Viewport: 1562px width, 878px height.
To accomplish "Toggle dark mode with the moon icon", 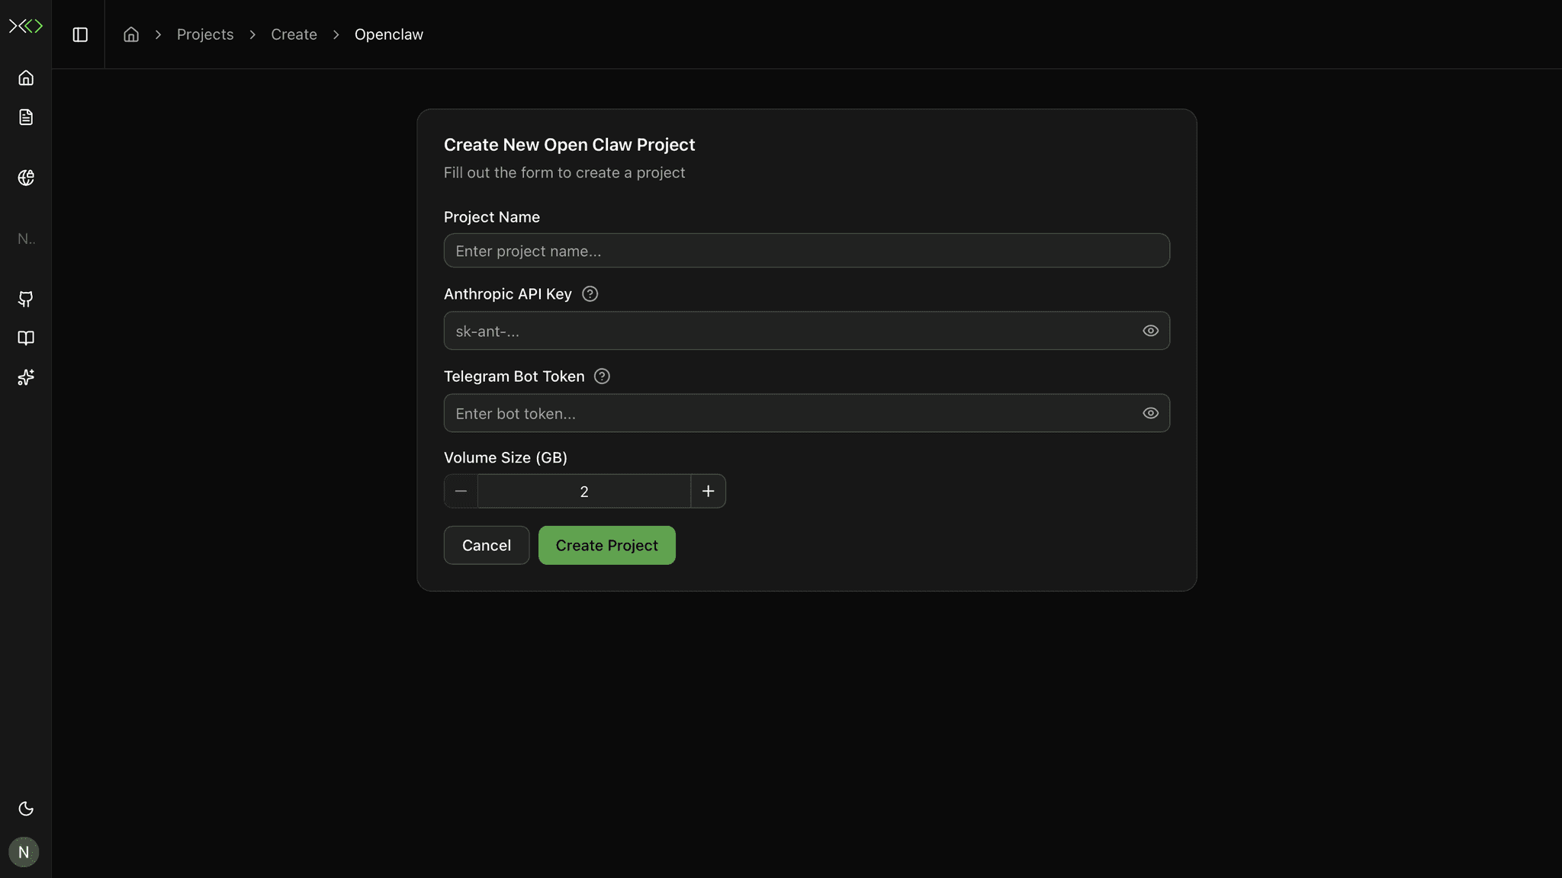I will click(x=25, y=809).
